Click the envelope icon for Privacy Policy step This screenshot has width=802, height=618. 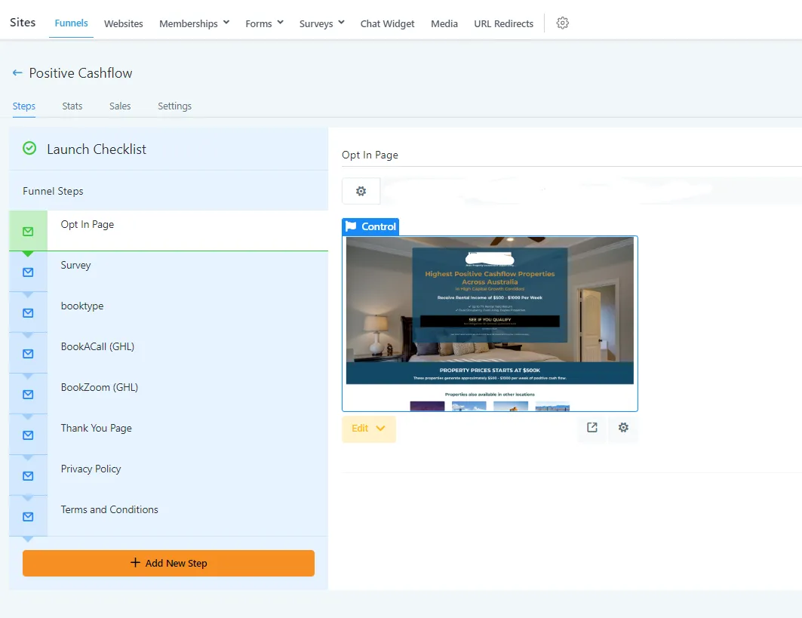(x=28, y=476)
